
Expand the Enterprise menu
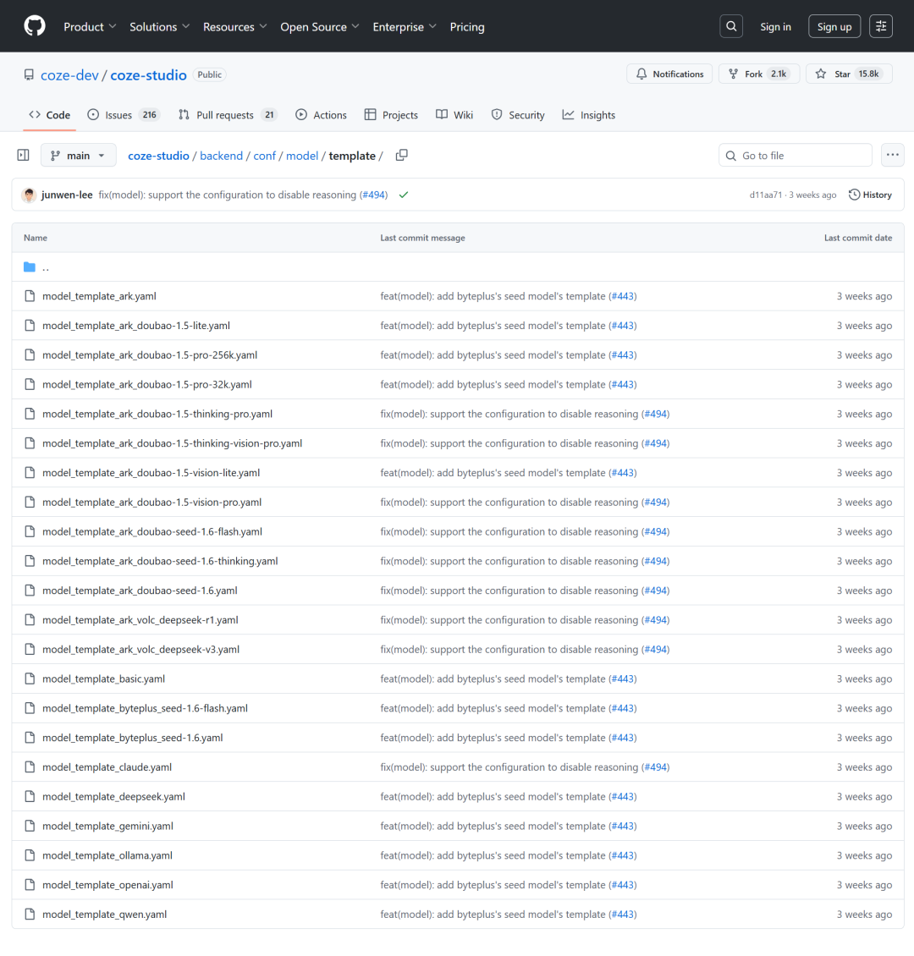pos(405,27)
